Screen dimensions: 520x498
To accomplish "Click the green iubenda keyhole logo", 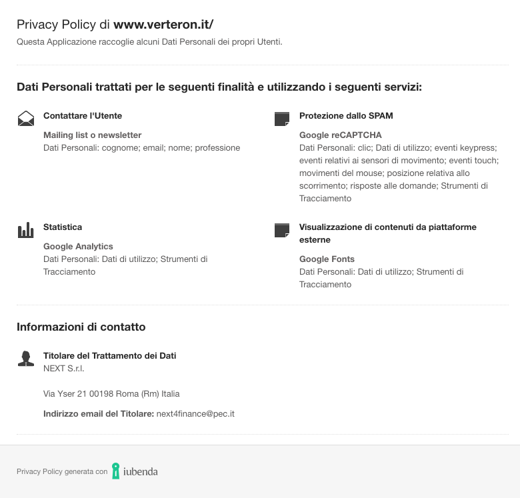I will click(x=115, y=471).
